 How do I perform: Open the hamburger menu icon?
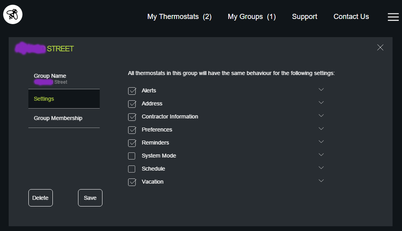coord(393,17)
